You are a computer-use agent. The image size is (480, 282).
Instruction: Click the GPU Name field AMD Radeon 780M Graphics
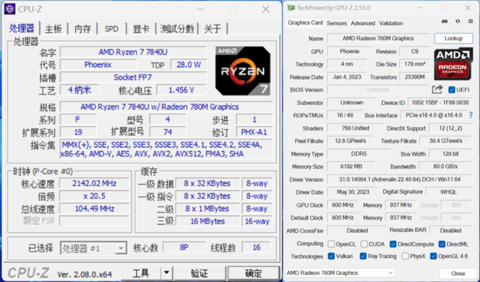click(378, 38)
